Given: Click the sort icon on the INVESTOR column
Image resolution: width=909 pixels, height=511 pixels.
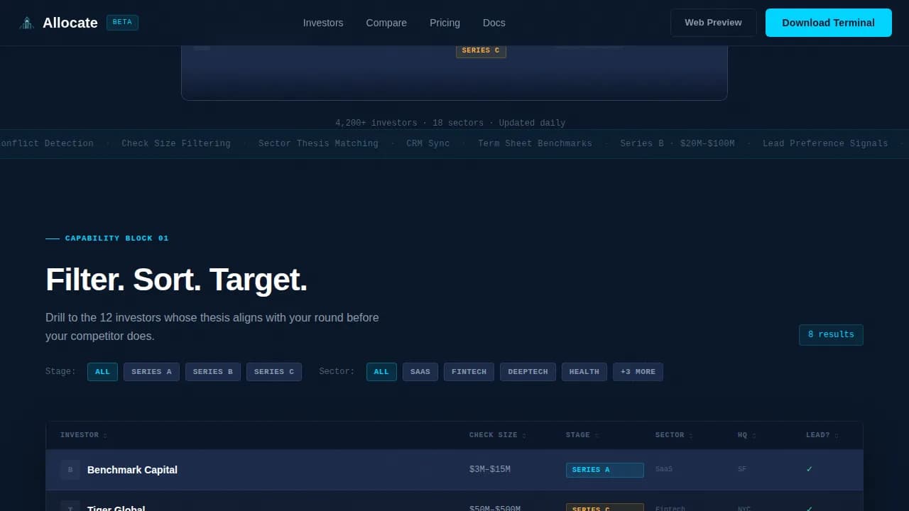Looking at the screenshot, I should click(104, 435).
